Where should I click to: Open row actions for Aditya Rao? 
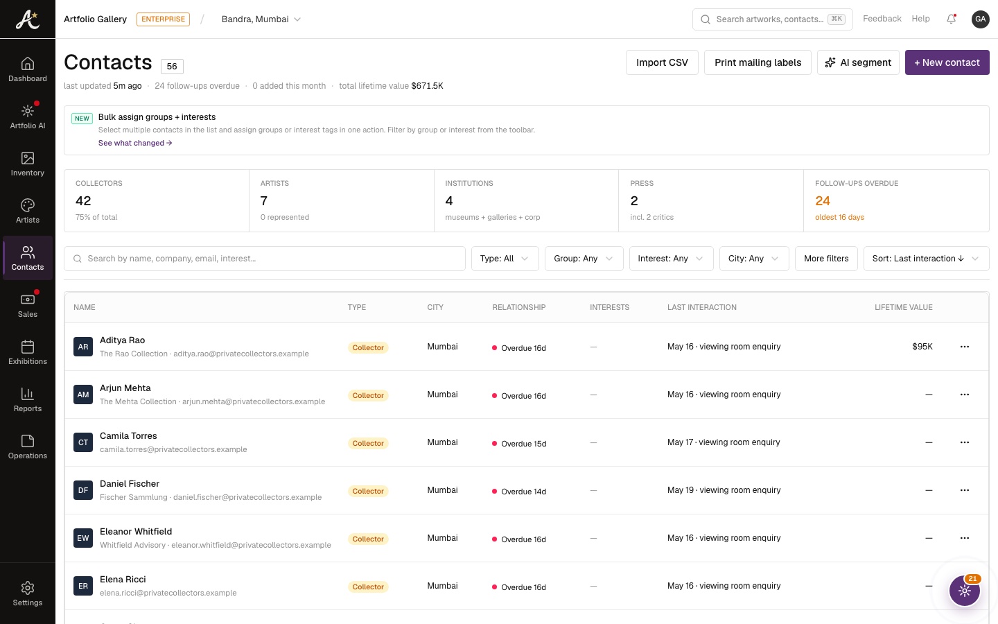pyautogui.click(x=964, y=347)
